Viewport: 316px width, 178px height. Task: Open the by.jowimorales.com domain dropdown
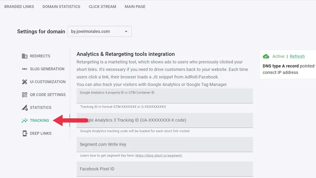click(x=99, y=31)
